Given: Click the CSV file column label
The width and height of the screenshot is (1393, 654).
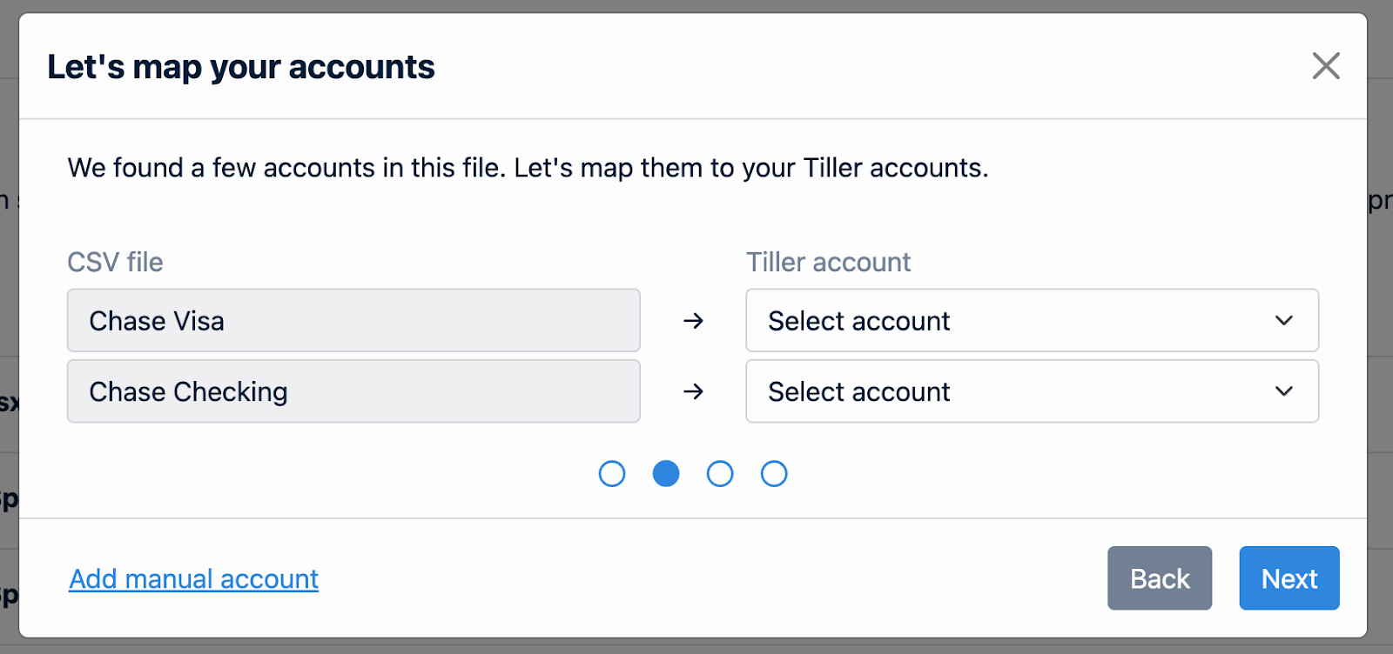Looking at the screenshot, I should [x=115, y=262].
